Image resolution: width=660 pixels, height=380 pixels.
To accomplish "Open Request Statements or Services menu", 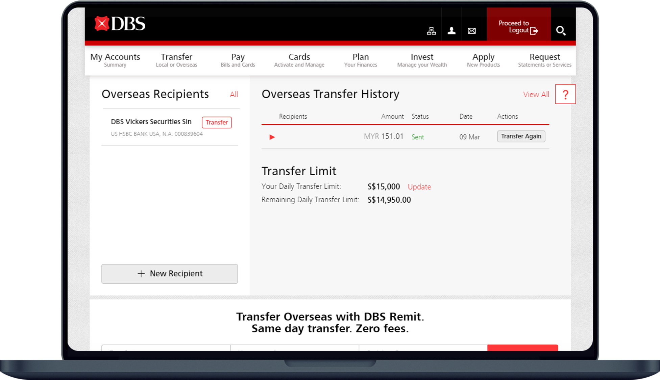I will (545, 60).
